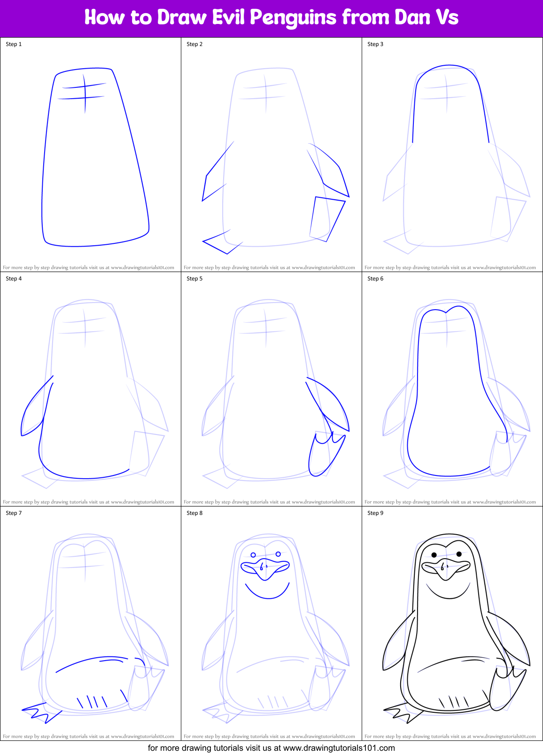Click the Step 5 label
Image resolution: width=543 pixels, height=755 pixels.
pos(194,279)
